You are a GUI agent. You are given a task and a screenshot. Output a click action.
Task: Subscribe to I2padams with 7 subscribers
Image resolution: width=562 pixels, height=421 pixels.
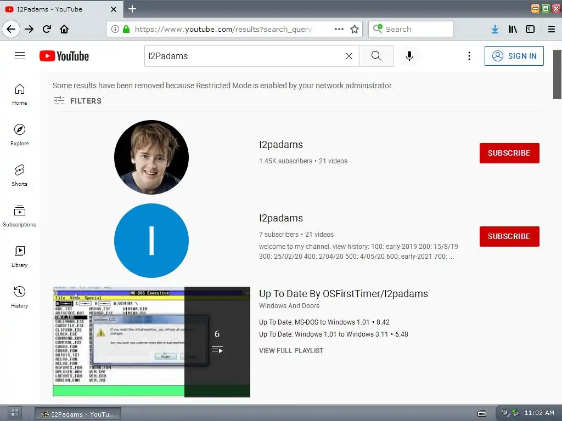pyautogui.click(x=509, y=236)
